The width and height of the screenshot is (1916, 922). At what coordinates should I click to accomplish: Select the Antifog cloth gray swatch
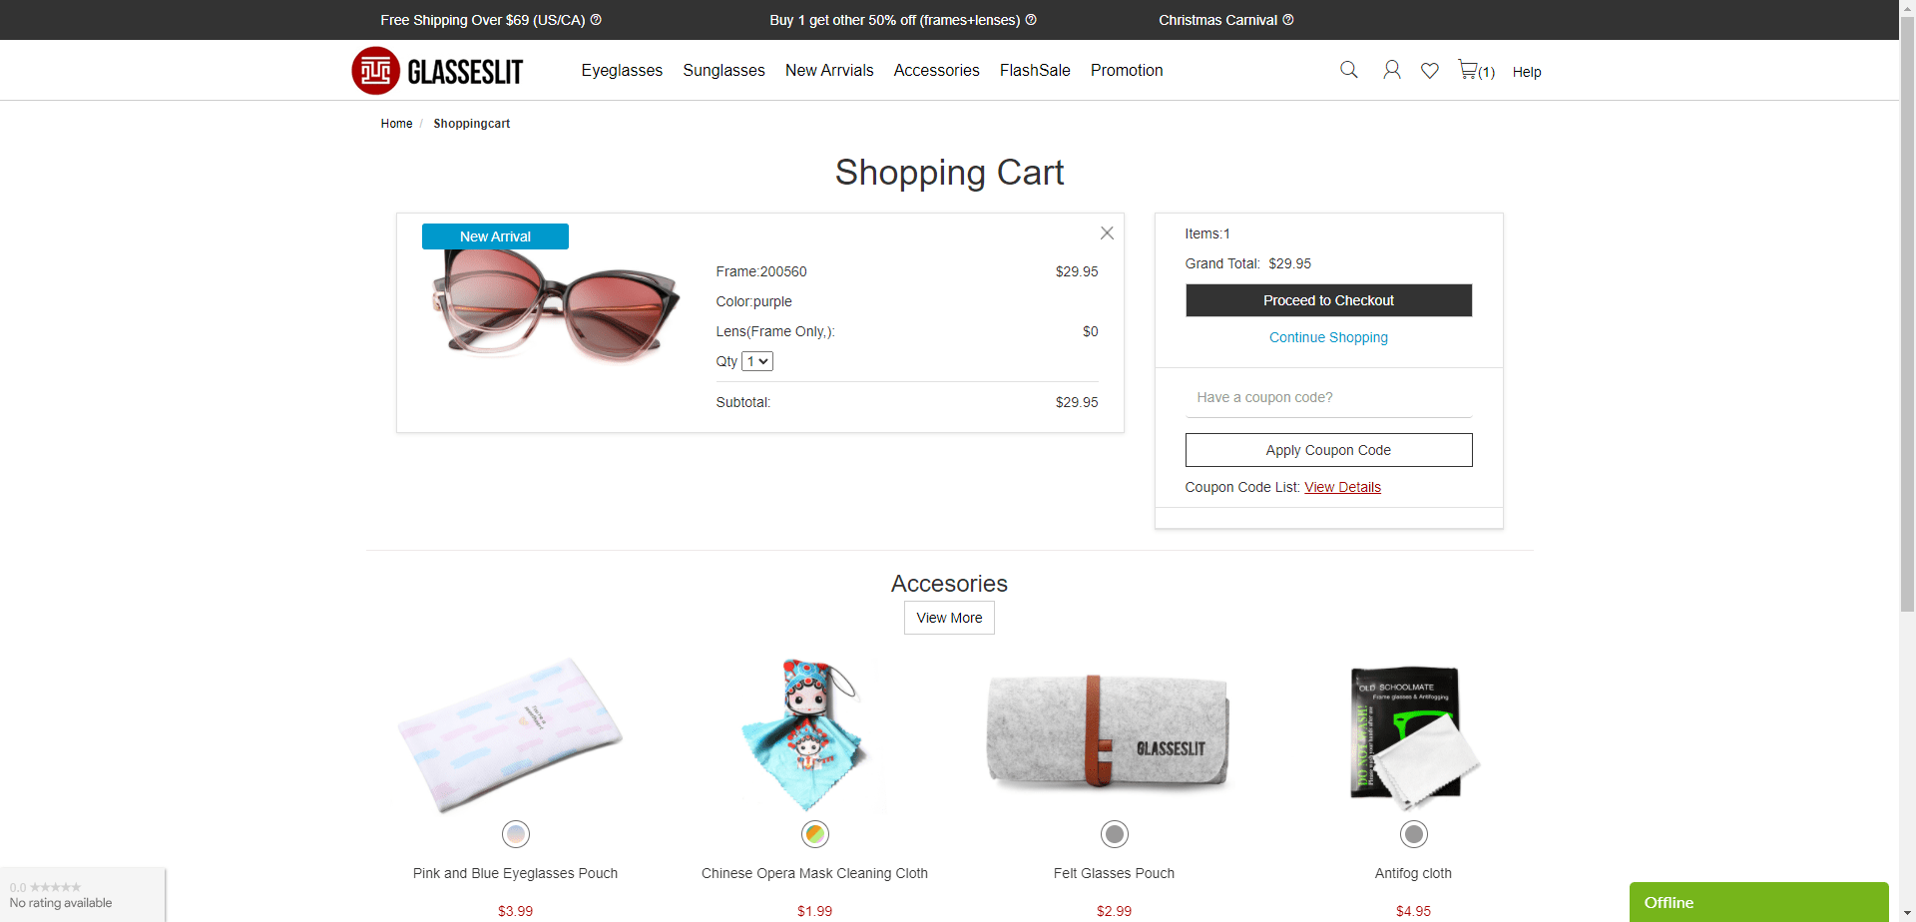(x=1414, y=834)
